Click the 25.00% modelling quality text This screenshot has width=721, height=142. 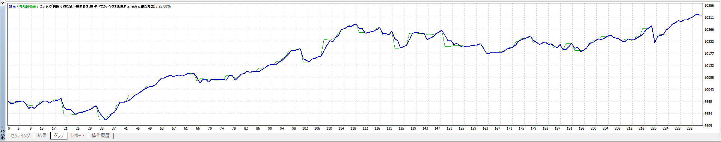(164, 6)
